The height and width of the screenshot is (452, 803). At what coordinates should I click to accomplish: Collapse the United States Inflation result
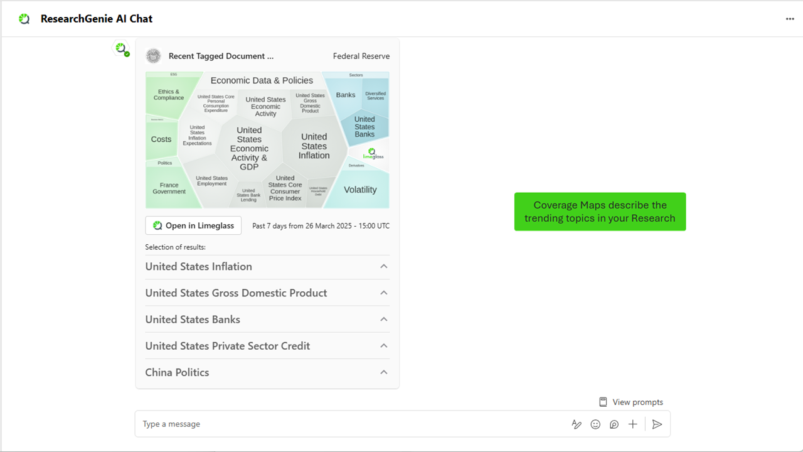(384, 266)
